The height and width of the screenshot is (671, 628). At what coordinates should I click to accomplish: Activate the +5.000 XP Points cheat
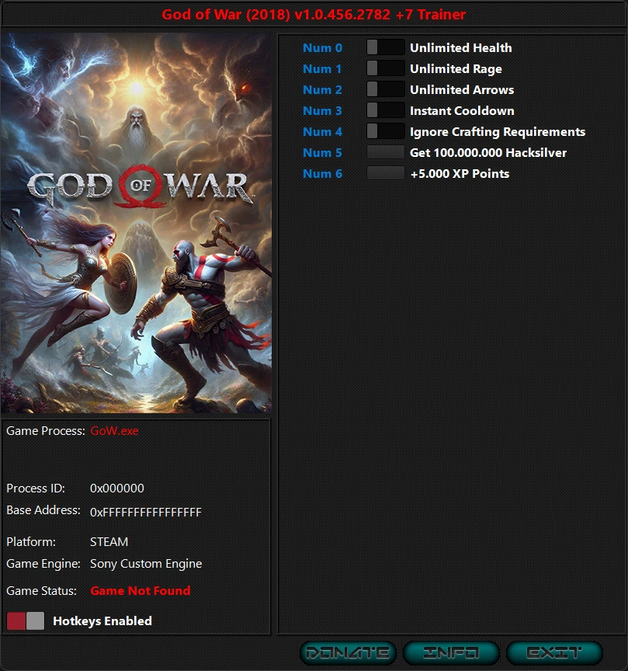tap(386, 173)
